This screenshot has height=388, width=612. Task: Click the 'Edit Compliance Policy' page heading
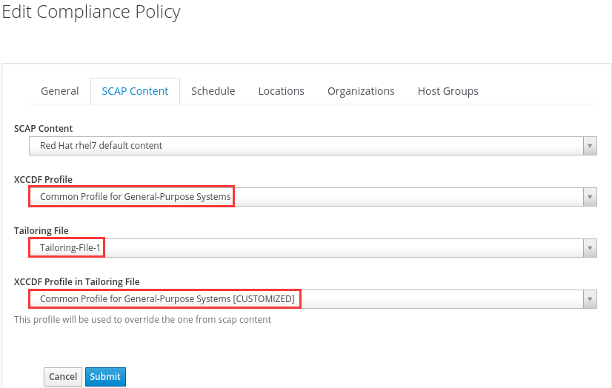[90, 13]
